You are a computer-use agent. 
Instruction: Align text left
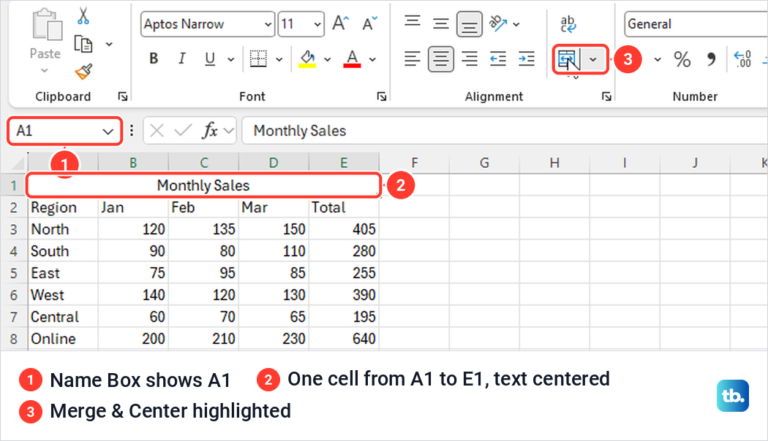pos(413,58)
